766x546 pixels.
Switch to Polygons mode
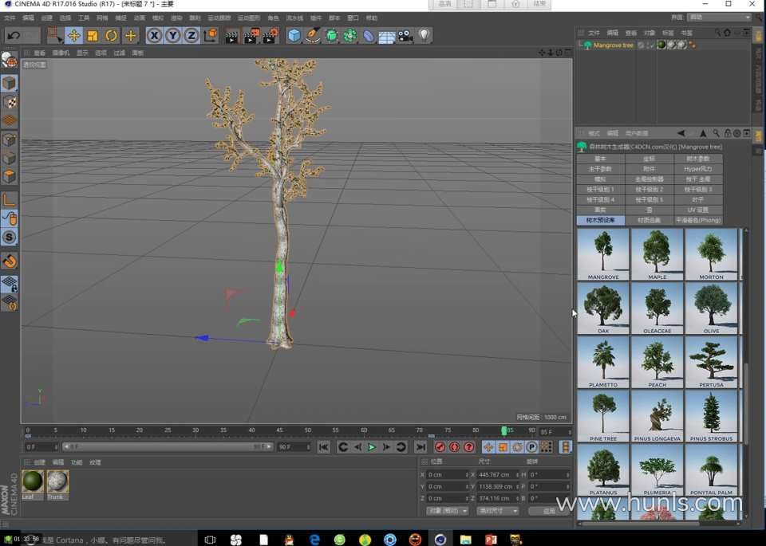[x=10, y=177]
